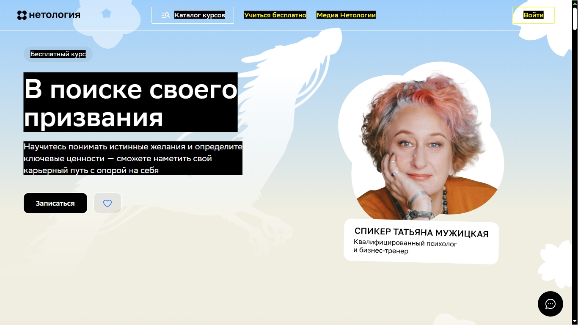Open the Медиа Нетологии menu item
The image size is (578, 325).
pos(346,14)
